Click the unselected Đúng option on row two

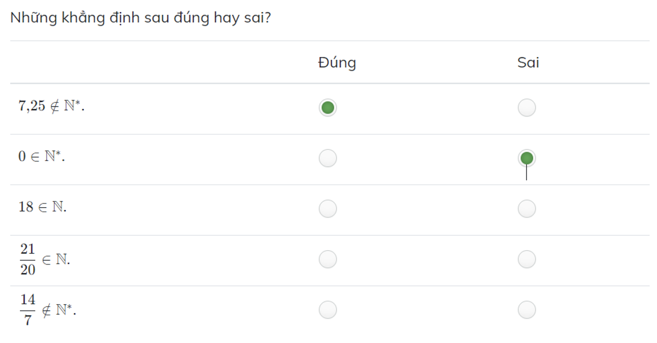(x=326, y=158)
